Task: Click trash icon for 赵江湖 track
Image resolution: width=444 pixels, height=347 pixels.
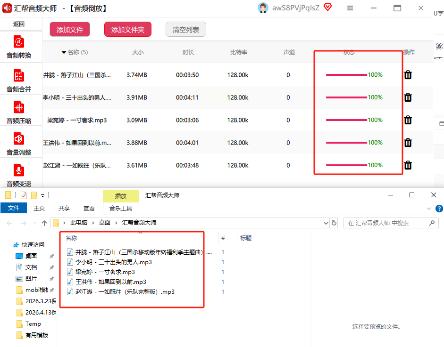Action: click(x=408, y=165)
